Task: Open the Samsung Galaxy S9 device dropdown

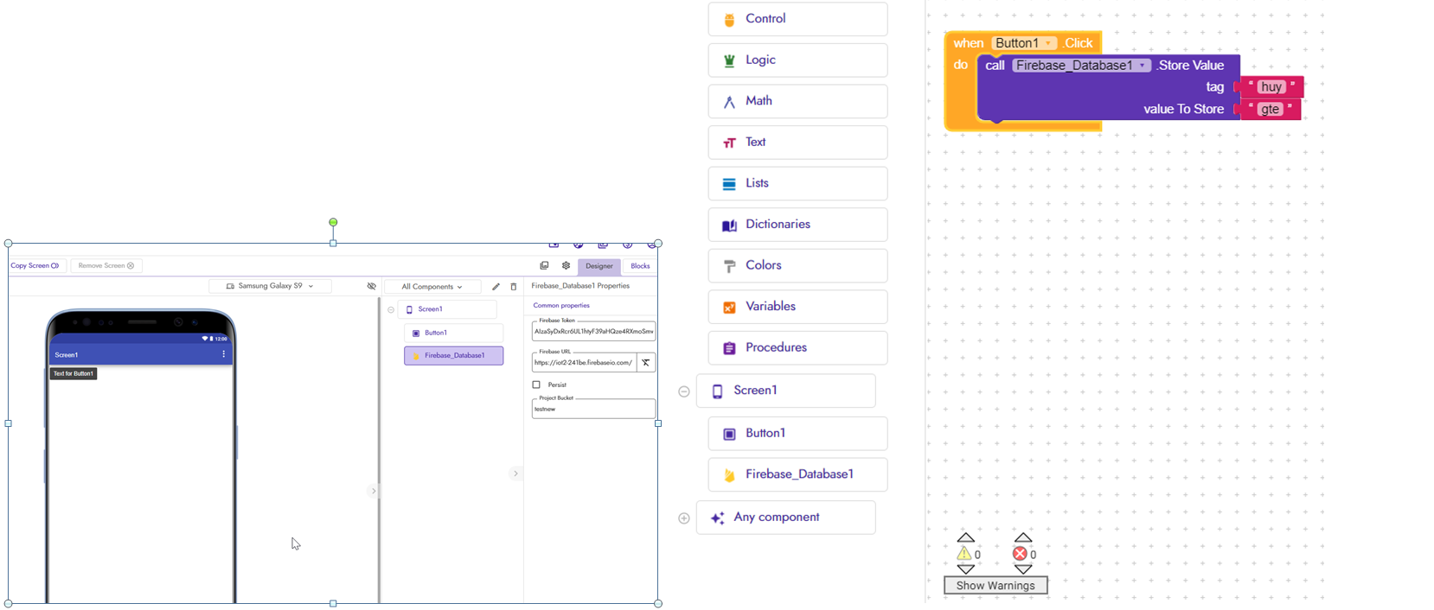Action: [270, 287]
